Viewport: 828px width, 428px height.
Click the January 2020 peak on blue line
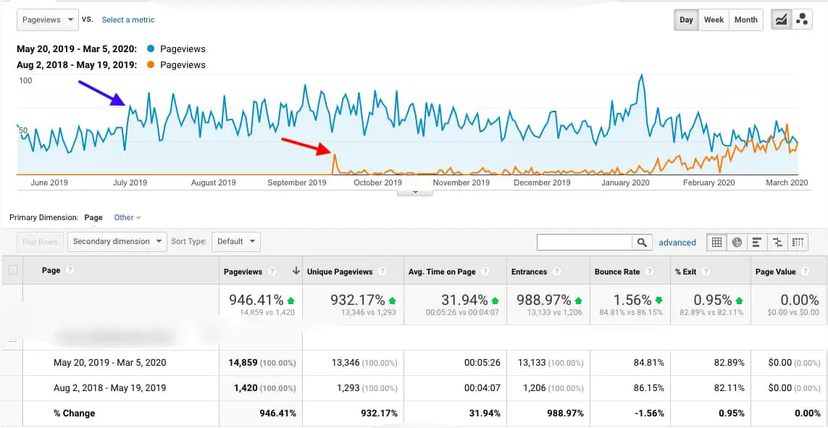(x=642, y=75)
